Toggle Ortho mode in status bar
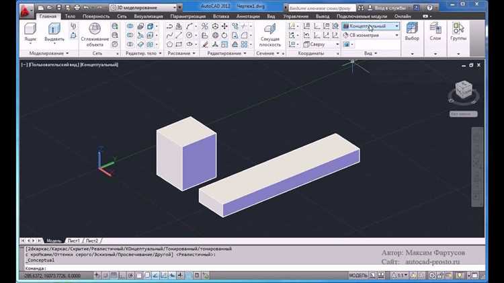 pos(122,276)
